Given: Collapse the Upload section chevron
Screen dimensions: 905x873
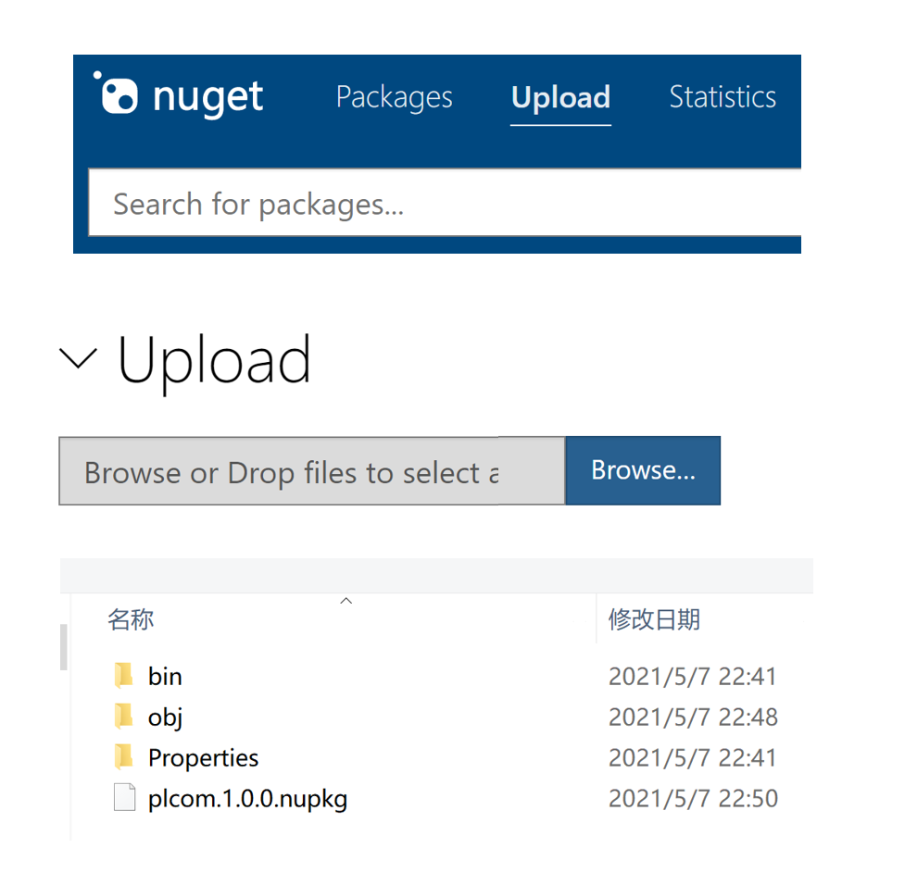Looking at the screenshot, I should (x=79, y=357).
